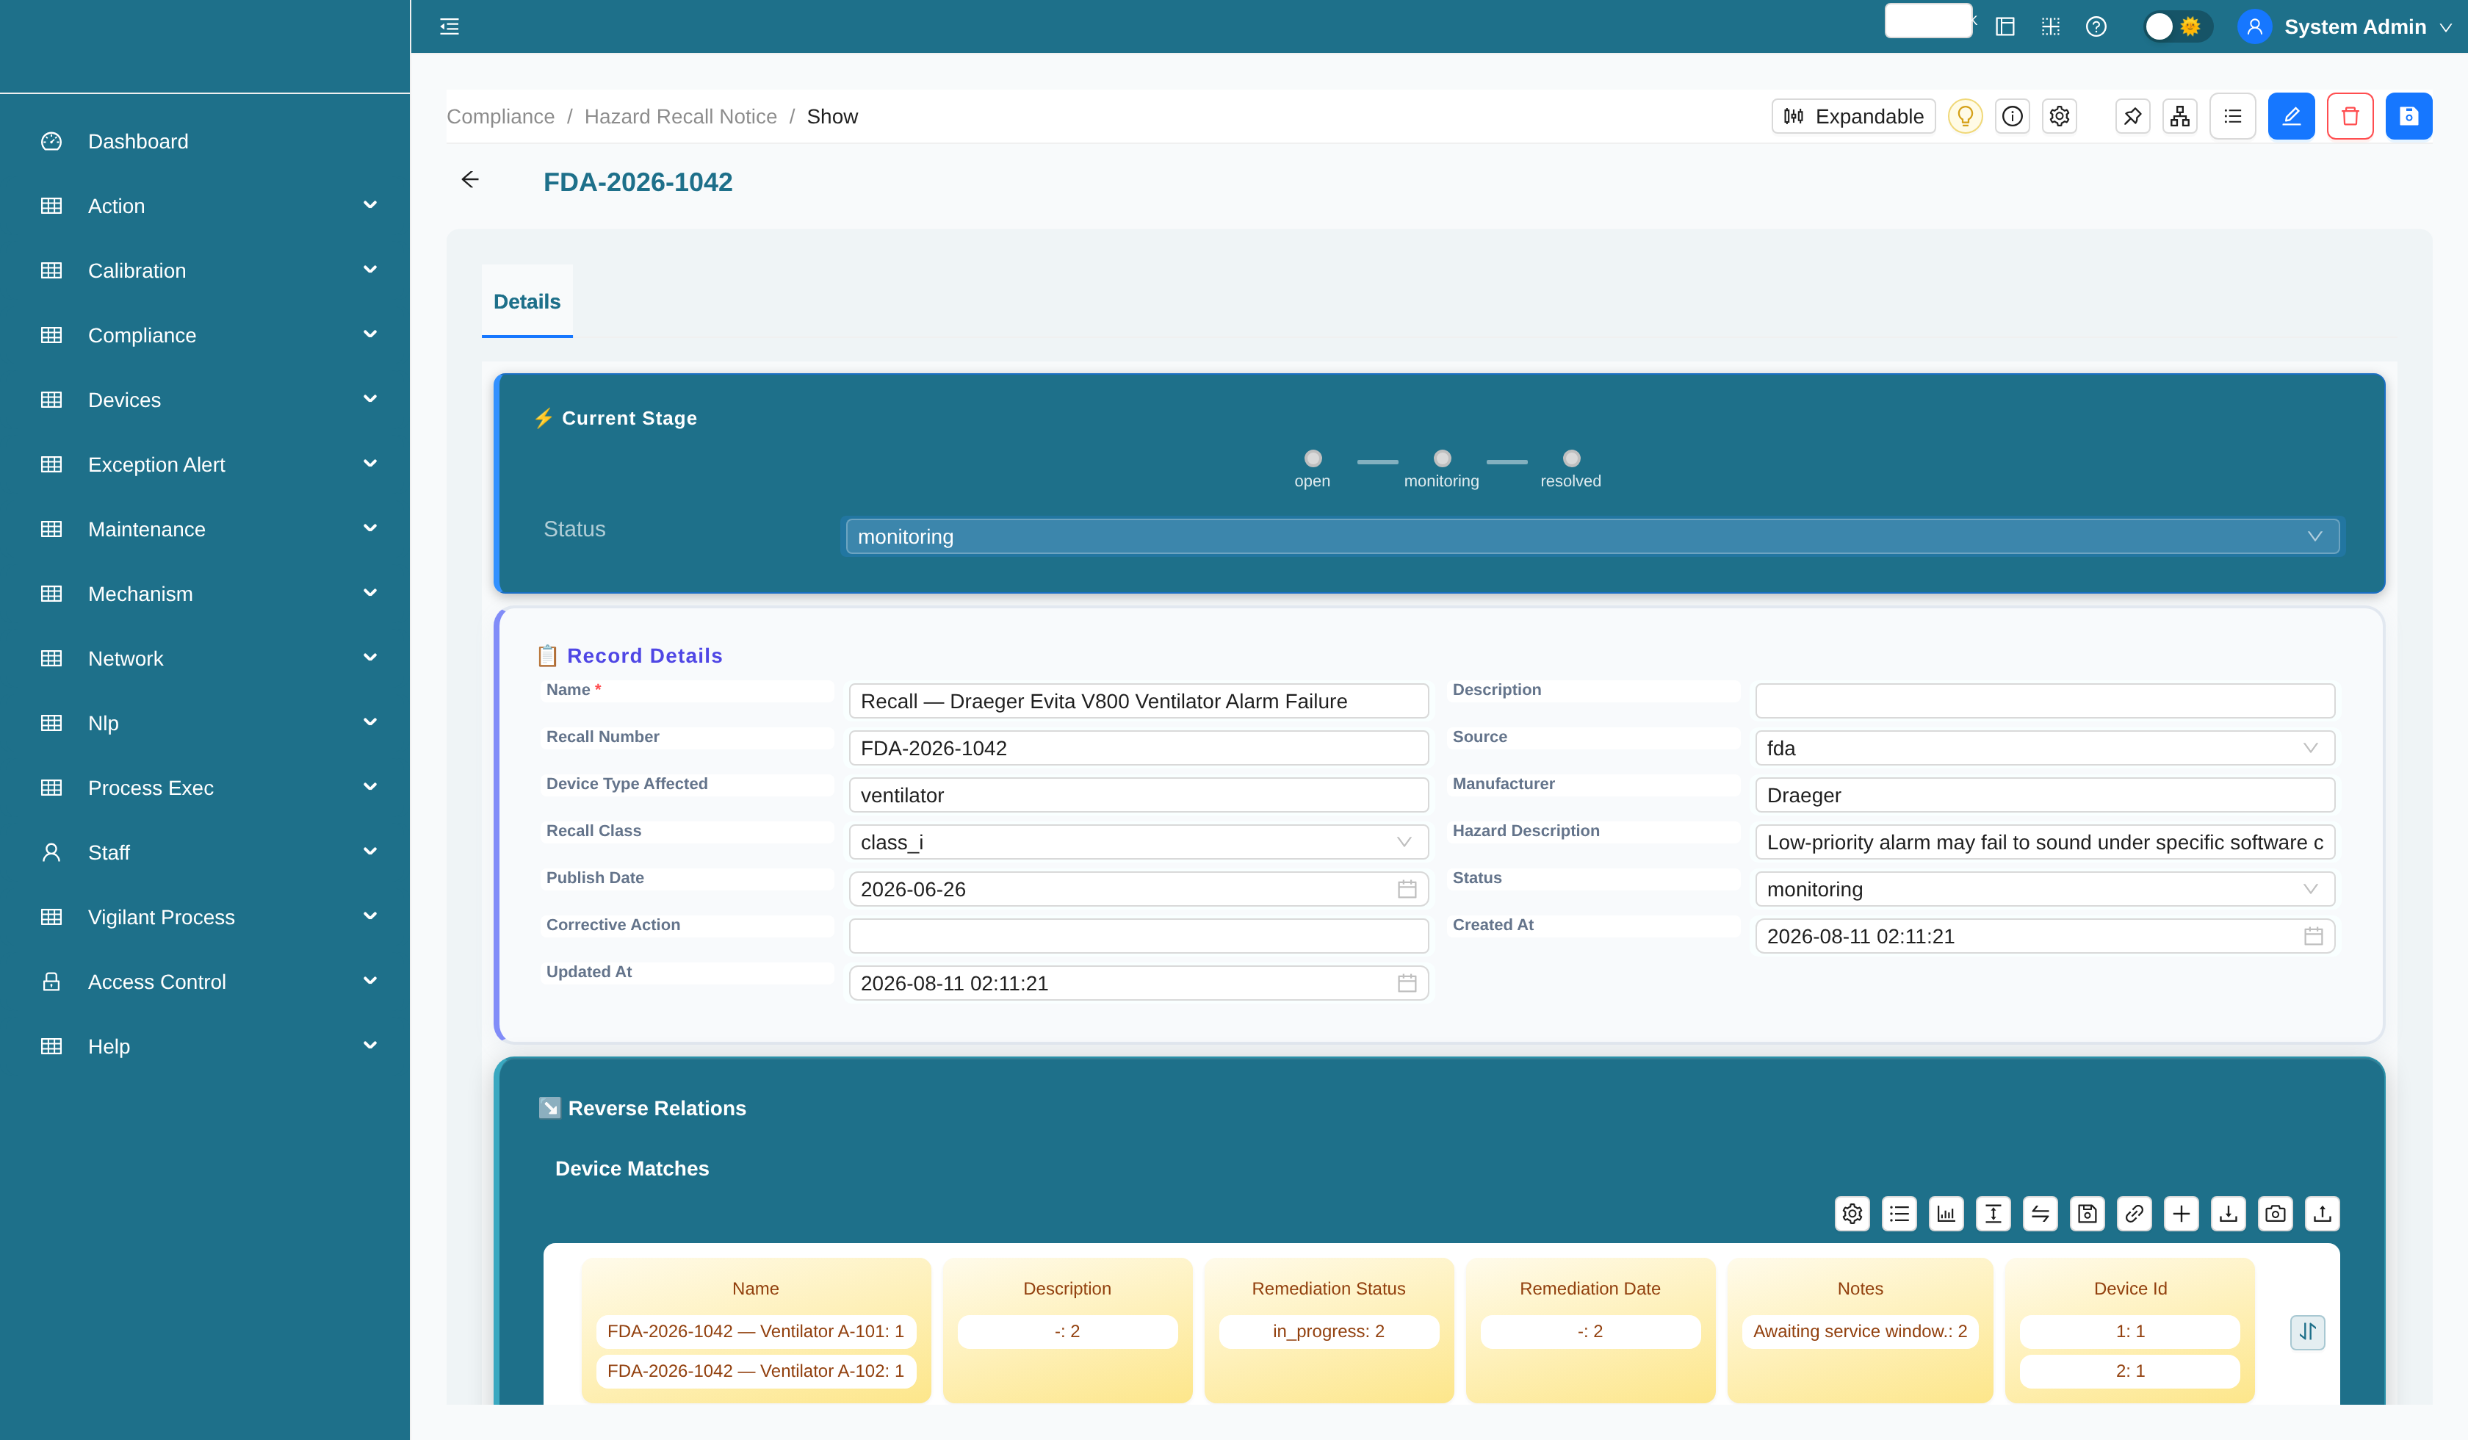Expand the Compliance sidebar menu
2468x1440 pixels.
tap(205, 335)
